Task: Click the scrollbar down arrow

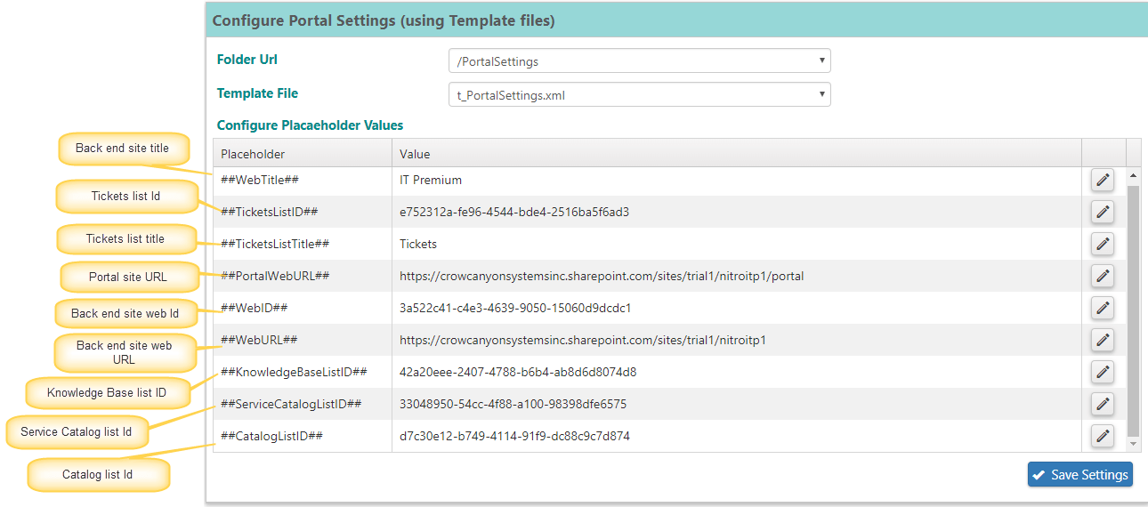Action: coord(1134,443)
